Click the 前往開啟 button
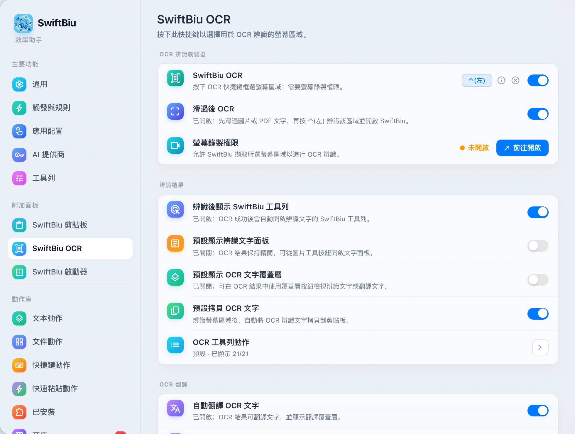Image resolution: width=575 pixels, height=434 pixels. [x=522, y=148]
